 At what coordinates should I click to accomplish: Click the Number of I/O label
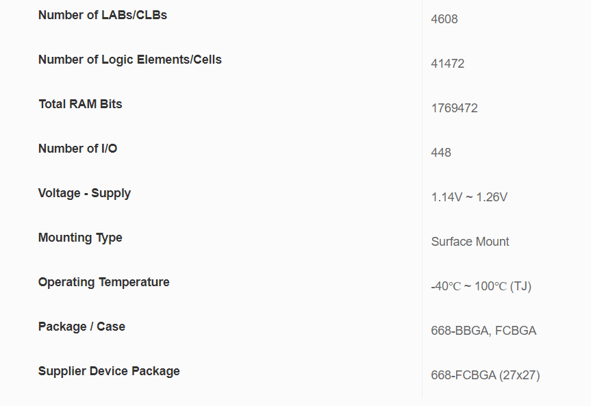pyautogui.click(x=77, y=149)
